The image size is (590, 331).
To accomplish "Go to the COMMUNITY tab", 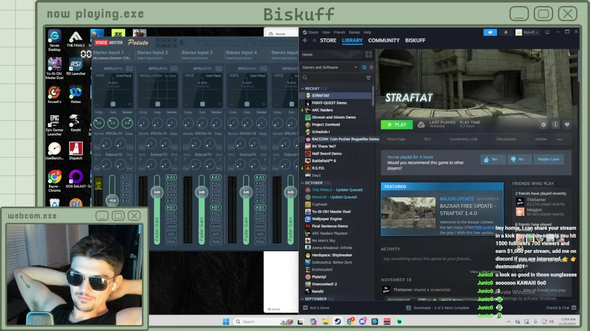I will click(x=383, y=40).
